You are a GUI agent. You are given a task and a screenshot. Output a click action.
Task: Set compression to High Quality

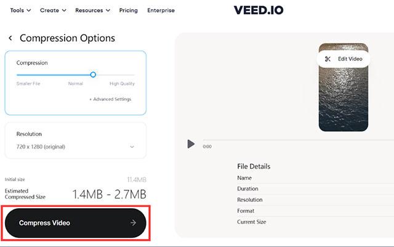[x=122, y=84]
